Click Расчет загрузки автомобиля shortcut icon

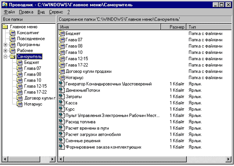point(62,134)
